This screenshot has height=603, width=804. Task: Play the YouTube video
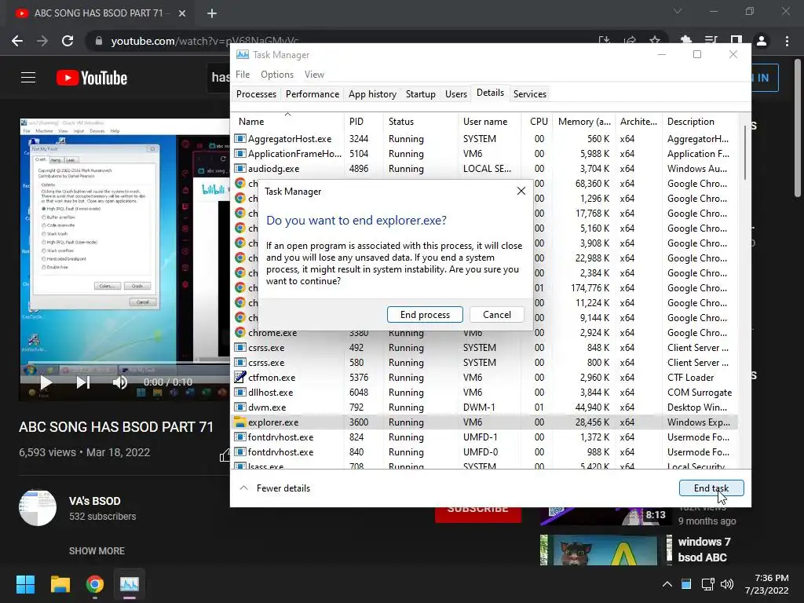click(x=46, y=382)
